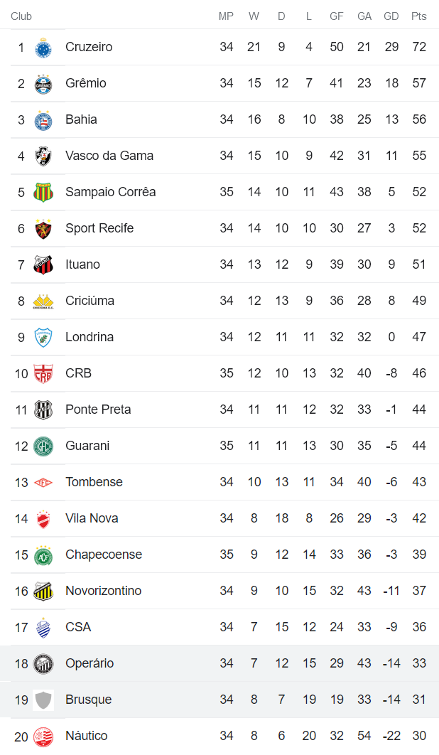
Task: Click the Guarani club crest icon
Action: click(43, 446)
